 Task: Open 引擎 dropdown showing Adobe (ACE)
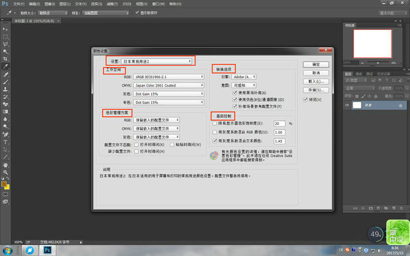(x=244, y=76)
